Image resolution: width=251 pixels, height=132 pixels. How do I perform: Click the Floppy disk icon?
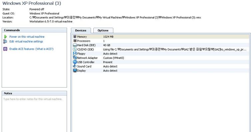(75, 53)
